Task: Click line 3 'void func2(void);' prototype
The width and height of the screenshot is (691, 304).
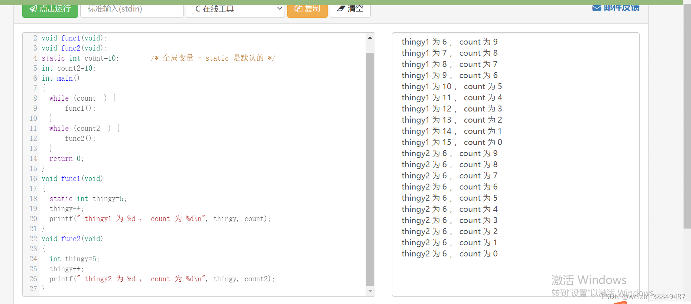Action: point(74,48)
